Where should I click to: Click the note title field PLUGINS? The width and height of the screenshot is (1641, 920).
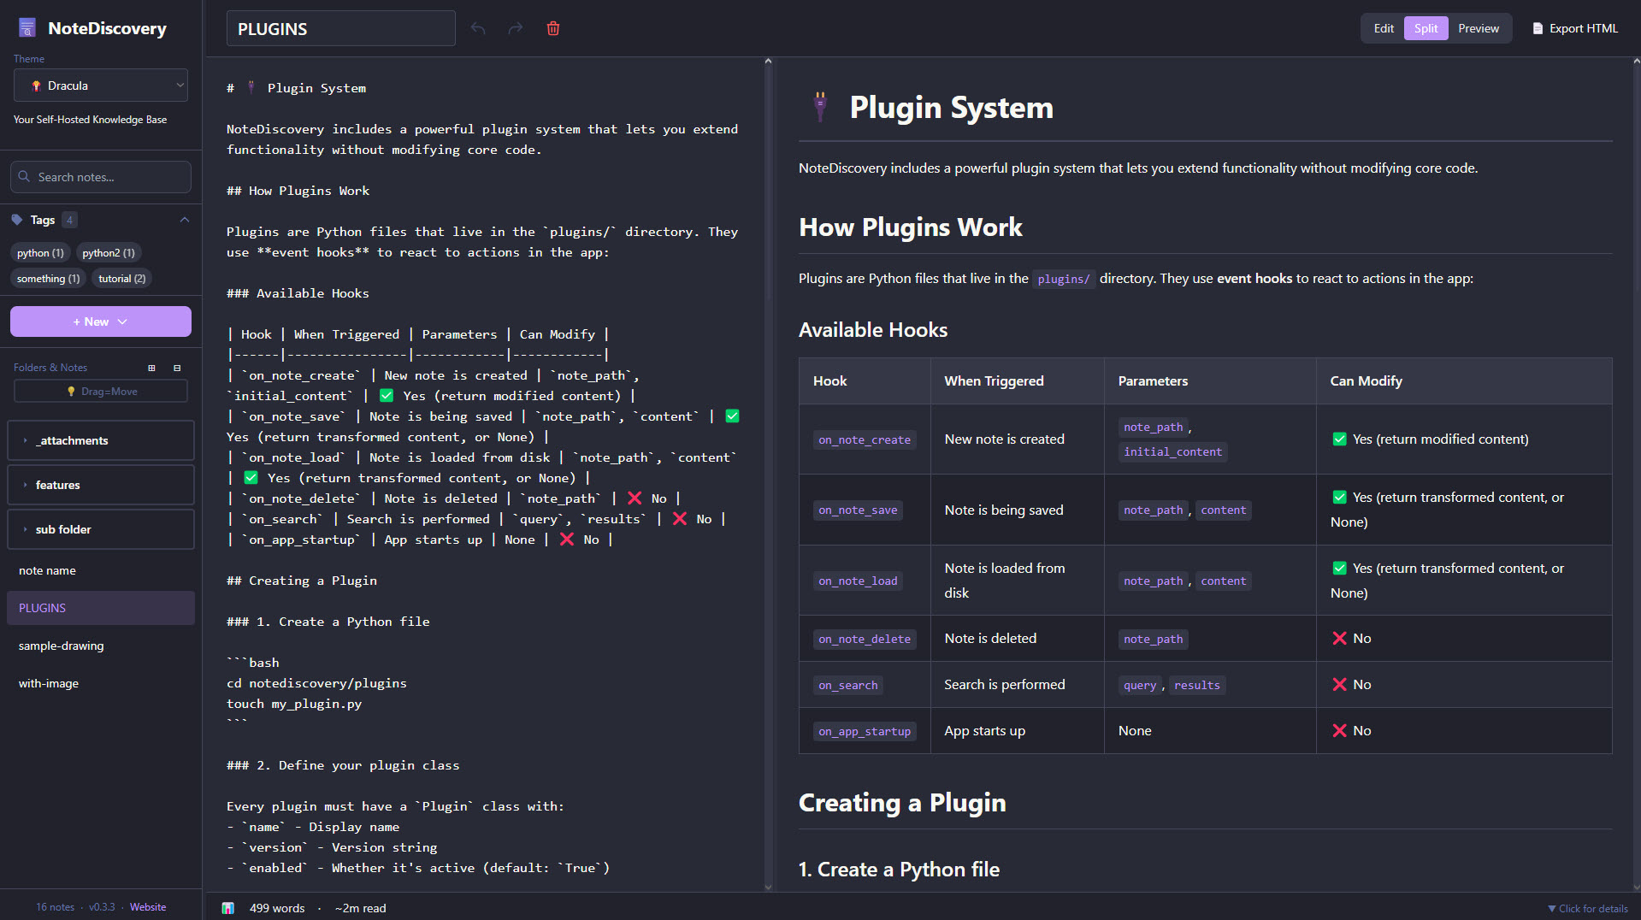[x=340, y=29]
